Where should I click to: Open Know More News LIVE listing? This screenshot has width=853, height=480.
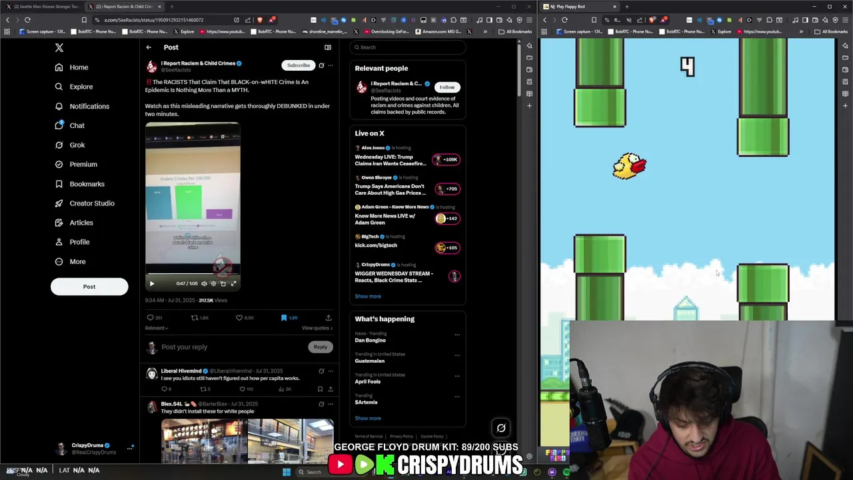coord(407,215)
